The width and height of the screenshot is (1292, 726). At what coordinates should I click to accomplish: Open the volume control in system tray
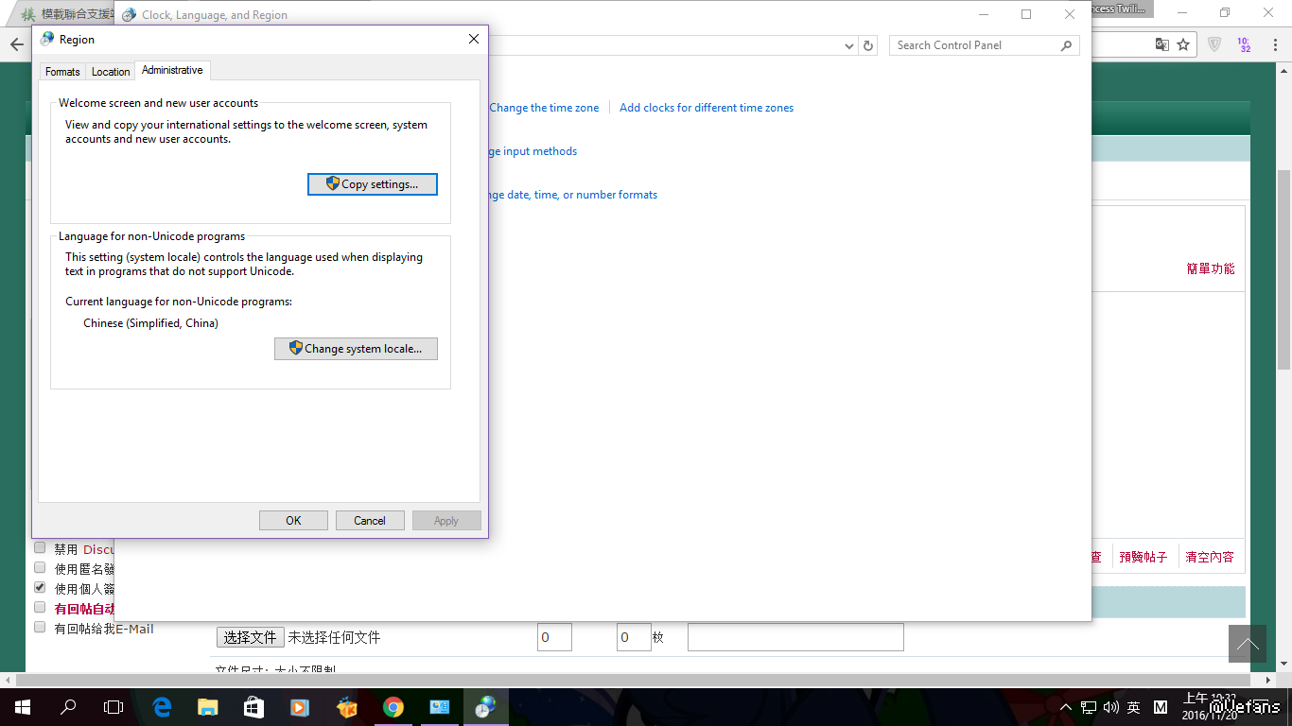pyautogui.click(x=1110, y=707)
